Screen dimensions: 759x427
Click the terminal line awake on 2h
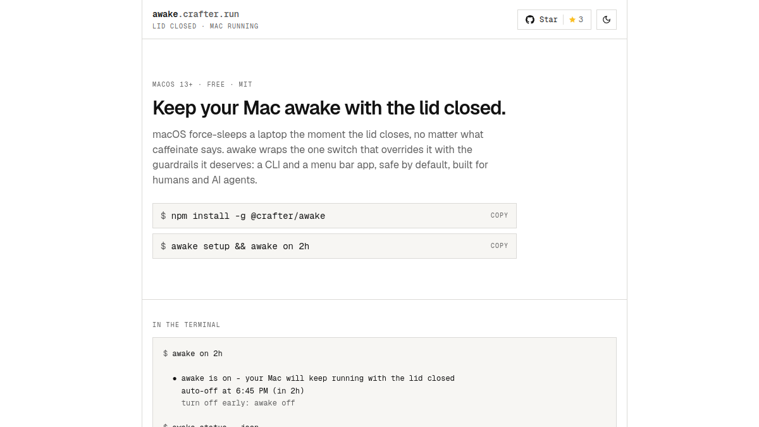click(197, 354)
